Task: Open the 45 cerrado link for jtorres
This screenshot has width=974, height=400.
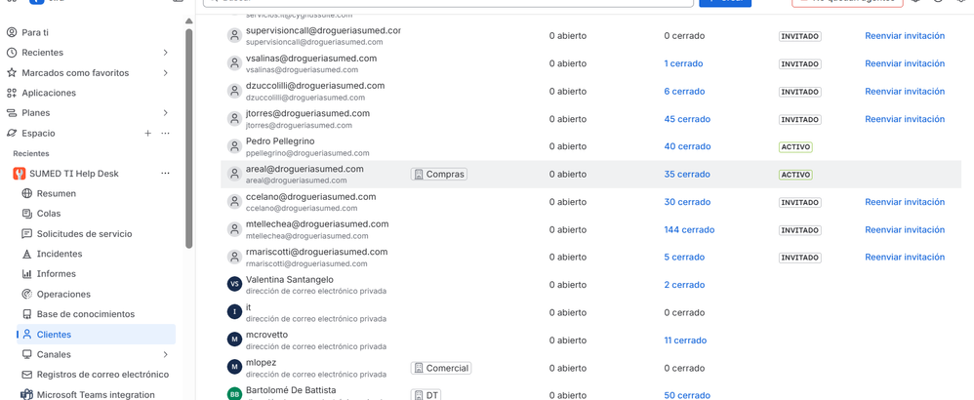Action: (x=687, y=119)
